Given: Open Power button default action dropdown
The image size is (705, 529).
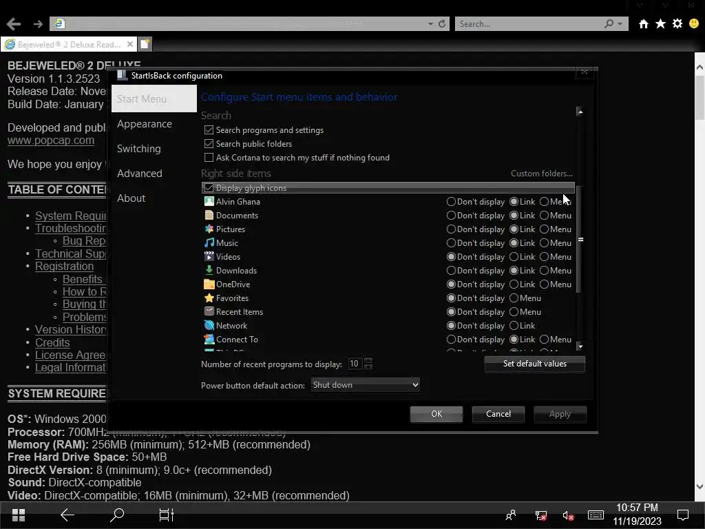Looking at the screenshot, I should [365, 385].
